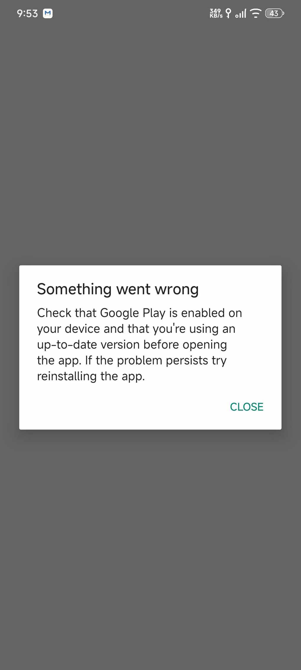Tap the cellular signal bars icon
The image size is (301, 670).
point(241,14)
